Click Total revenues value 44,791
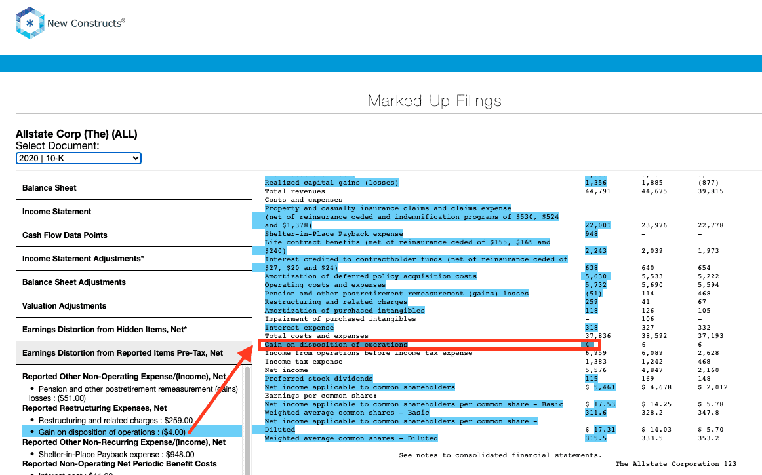Screen dimensions: 762x475 point(598,191)
